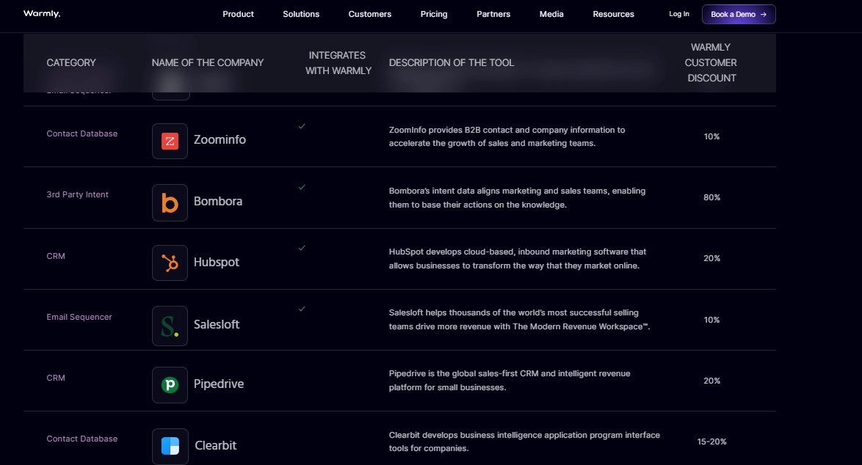Click the HubSpot tool description text
862x465 pixels.
point(518,259)
